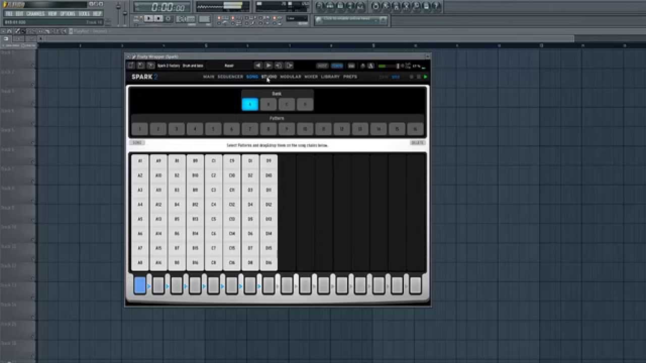The height and width of the screenshot is (363, 646).
Task: Click the second chain step pad
Action: pos(158,285)
